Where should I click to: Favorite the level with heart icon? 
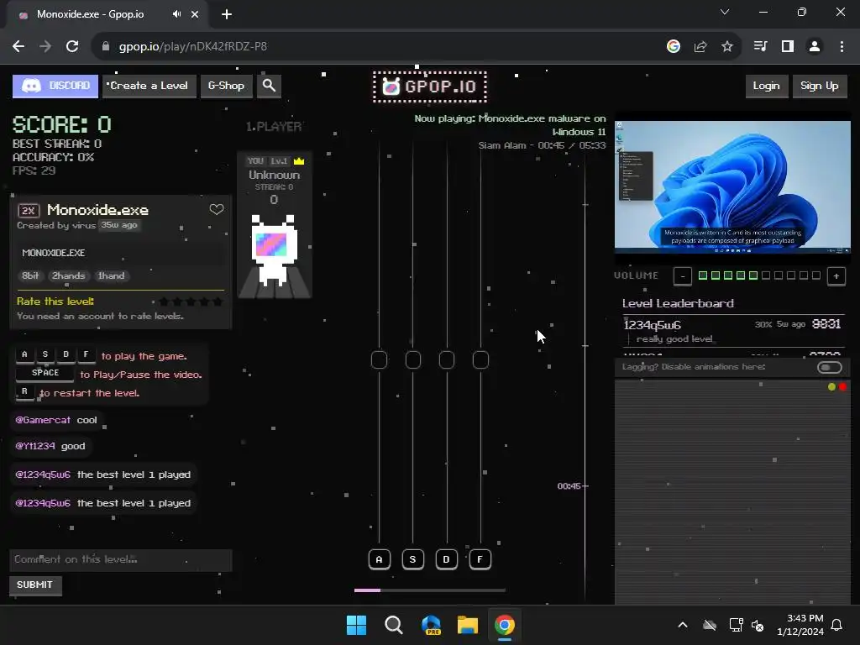coord(217,209)
